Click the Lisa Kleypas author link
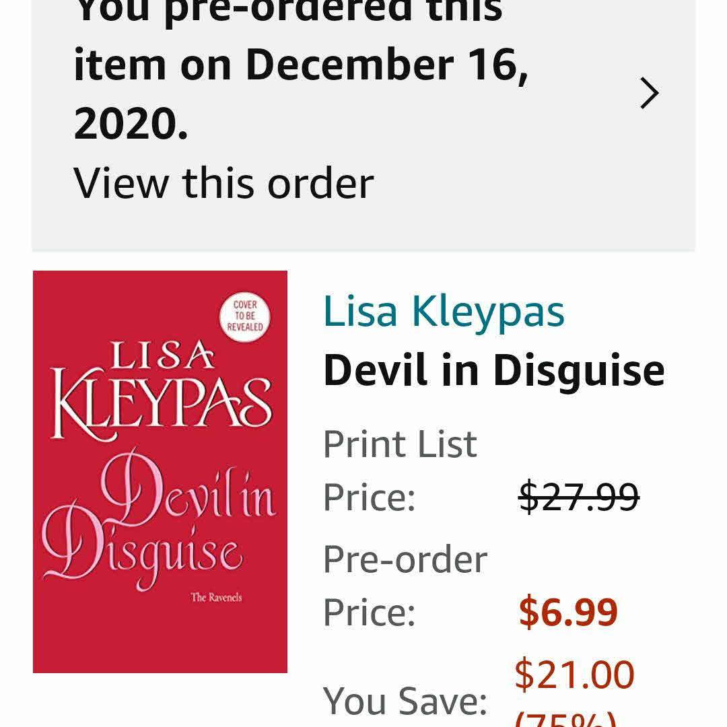The image size is (727, 727). coord(444,311)
